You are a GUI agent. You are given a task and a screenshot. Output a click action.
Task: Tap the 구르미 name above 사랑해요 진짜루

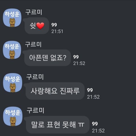coord(35,77)
